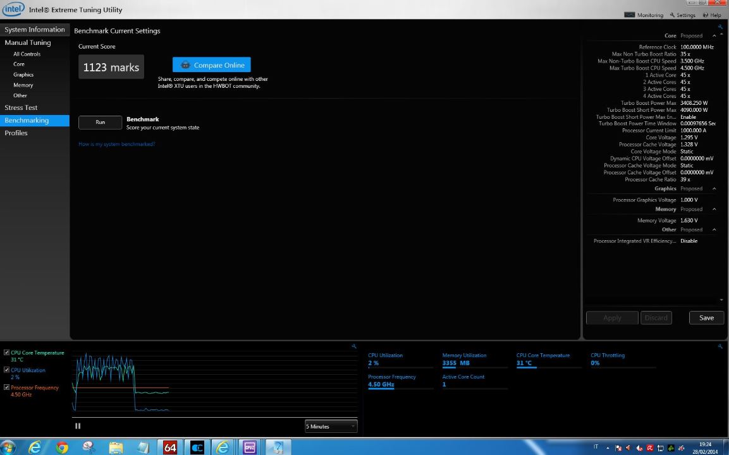Click Reference Clock 100.0000 MHz value

(697, 47)
